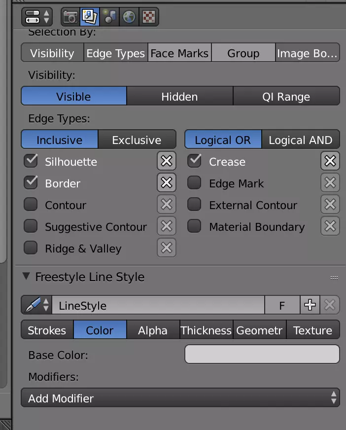346x430 pixels.
Task: Switch to the Render Layers properties tab
Action: (x=90, y=17)
